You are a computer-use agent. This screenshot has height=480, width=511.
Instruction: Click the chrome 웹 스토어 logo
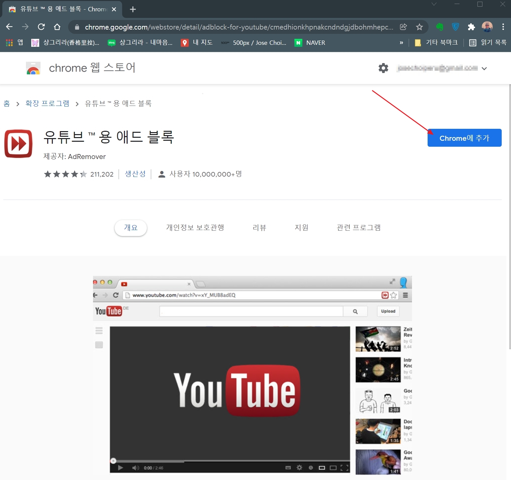coord(81,68)
